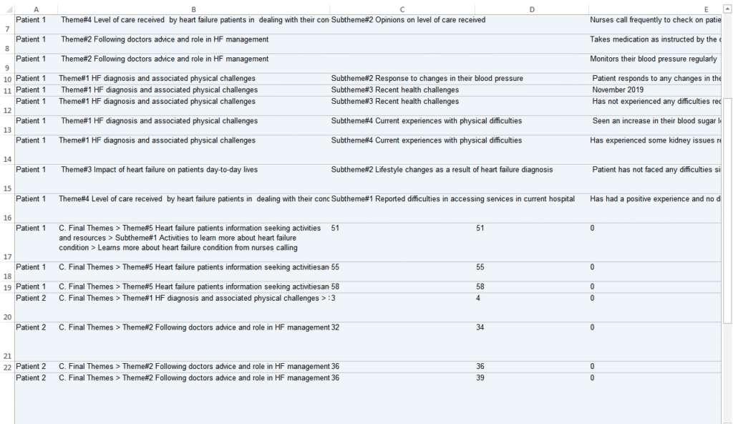733x424 pixels.
Task: Click 'Nurses call frequently to check on' cell
Action: (655, 24)
